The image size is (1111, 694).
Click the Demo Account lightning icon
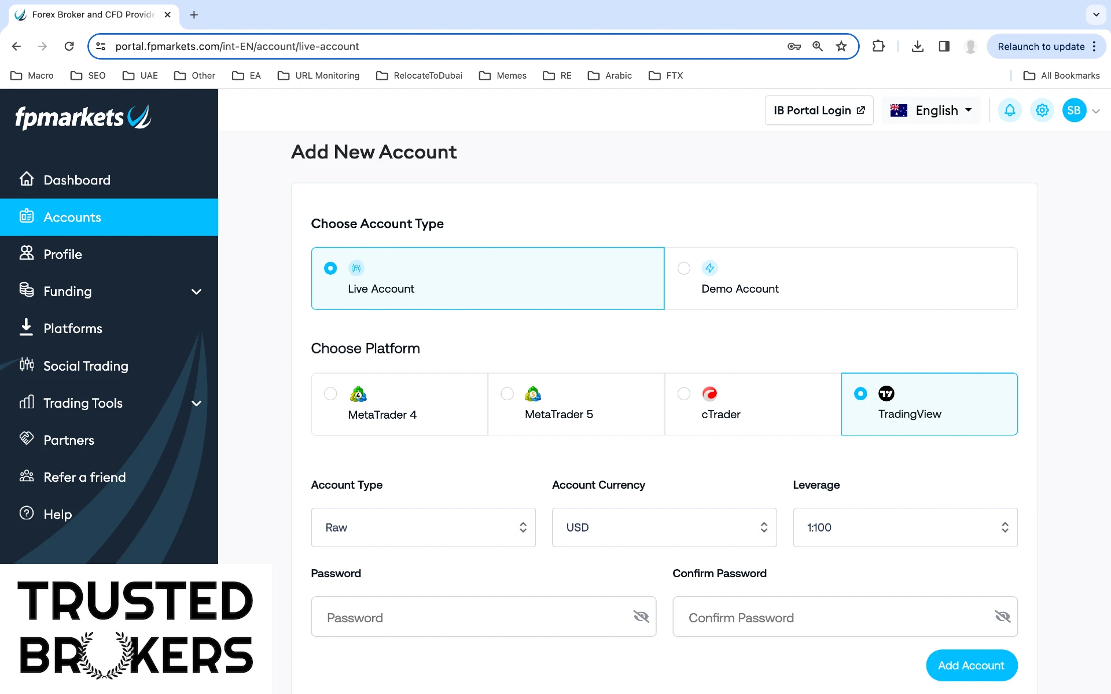(x=710, y=268)
